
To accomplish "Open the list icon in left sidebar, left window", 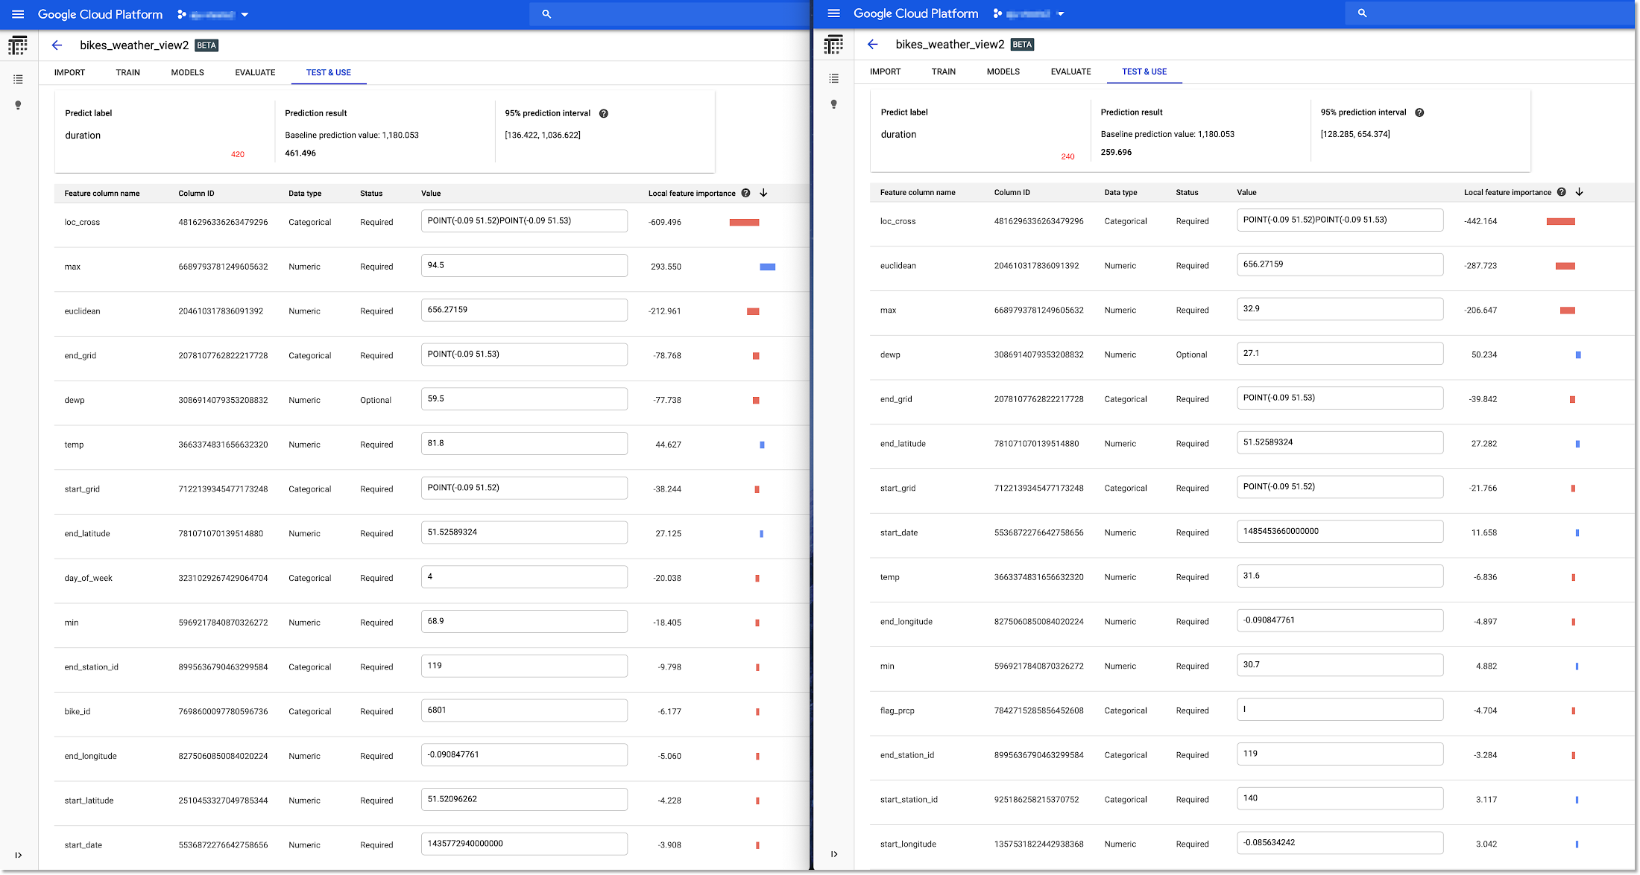I will point(18,79).
